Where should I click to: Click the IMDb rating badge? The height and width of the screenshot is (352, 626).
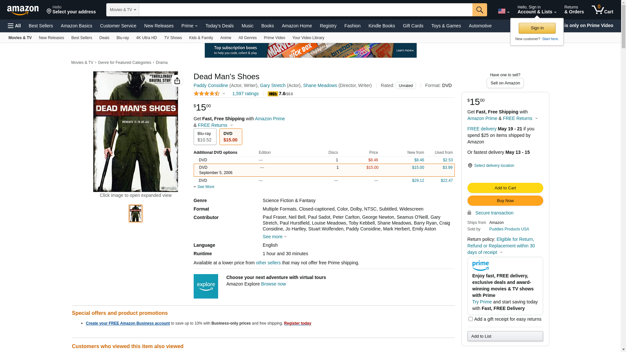pyautogui.click(x=273, y=94)
